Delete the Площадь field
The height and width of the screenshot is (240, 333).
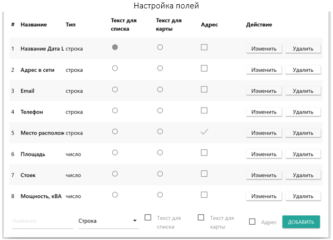[303, 154]
